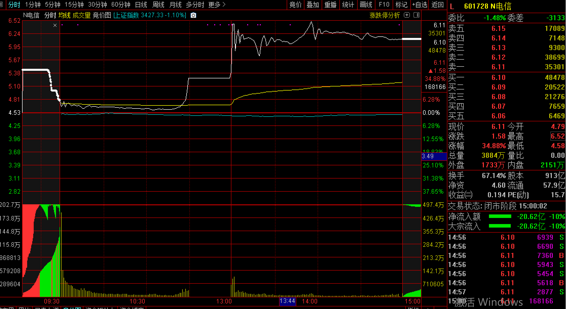Click the green 净流入额 flow bar

pyautogui.click(x=500, y=216)
